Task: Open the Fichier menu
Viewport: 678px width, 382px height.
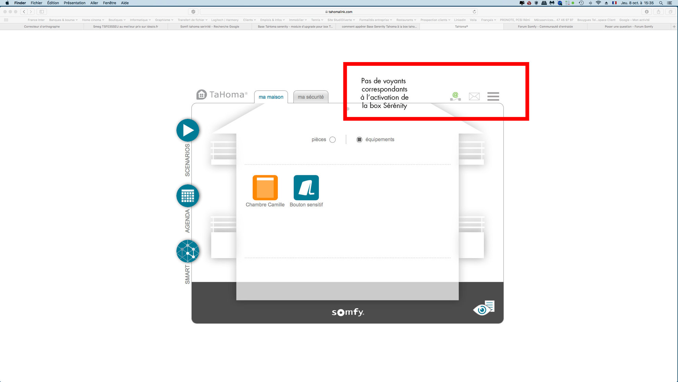Action: (x=36, y=3)
